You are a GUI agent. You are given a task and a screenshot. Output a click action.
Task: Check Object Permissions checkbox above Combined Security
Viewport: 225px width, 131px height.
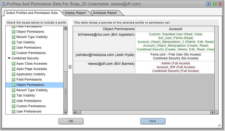(13, 32)
